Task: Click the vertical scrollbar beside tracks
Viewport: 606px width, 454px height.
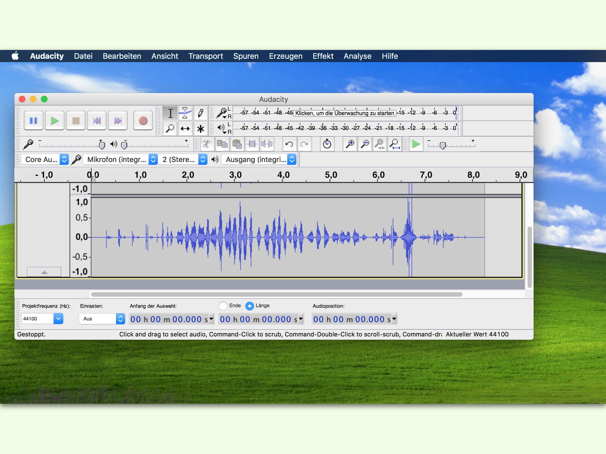Action: [x=529, y=257]
